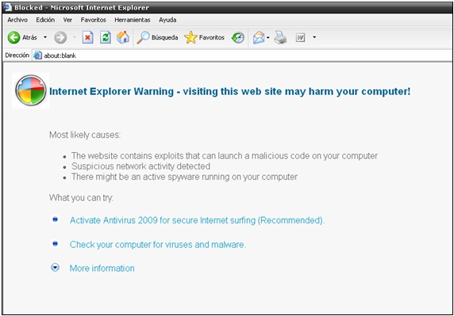The image size is (454, 316).
Task: Click the IE icon in title bar
Action: [x=7, y=7]
